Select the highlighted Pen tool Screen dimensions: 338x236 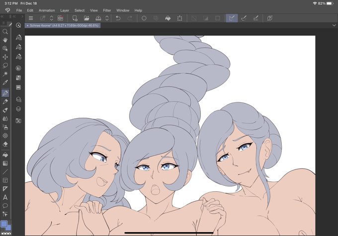tap(5, 93)
